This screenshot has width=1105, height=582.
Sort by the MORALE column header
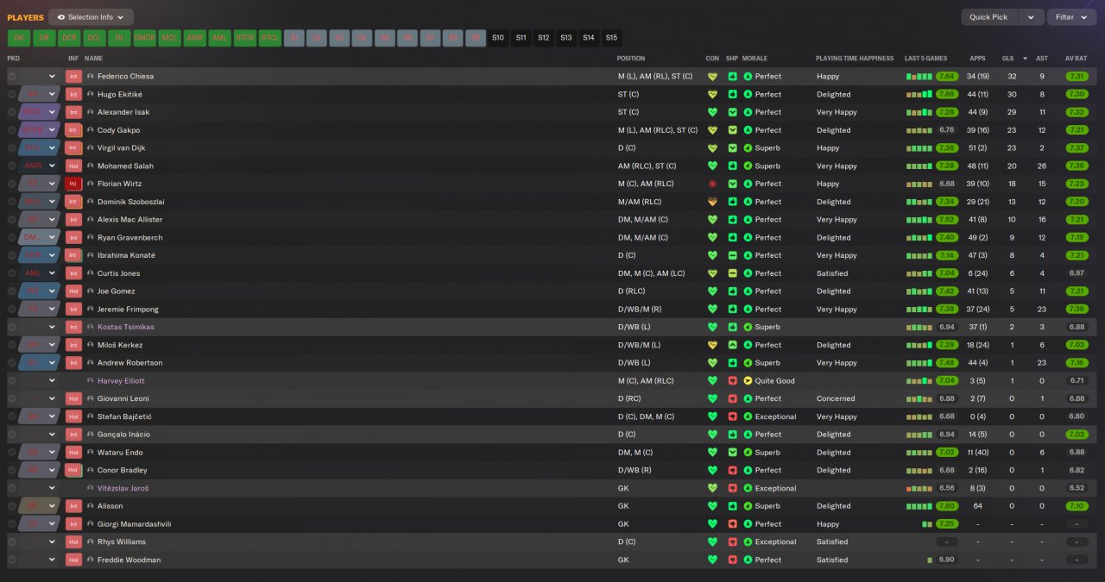coord(755,59)
